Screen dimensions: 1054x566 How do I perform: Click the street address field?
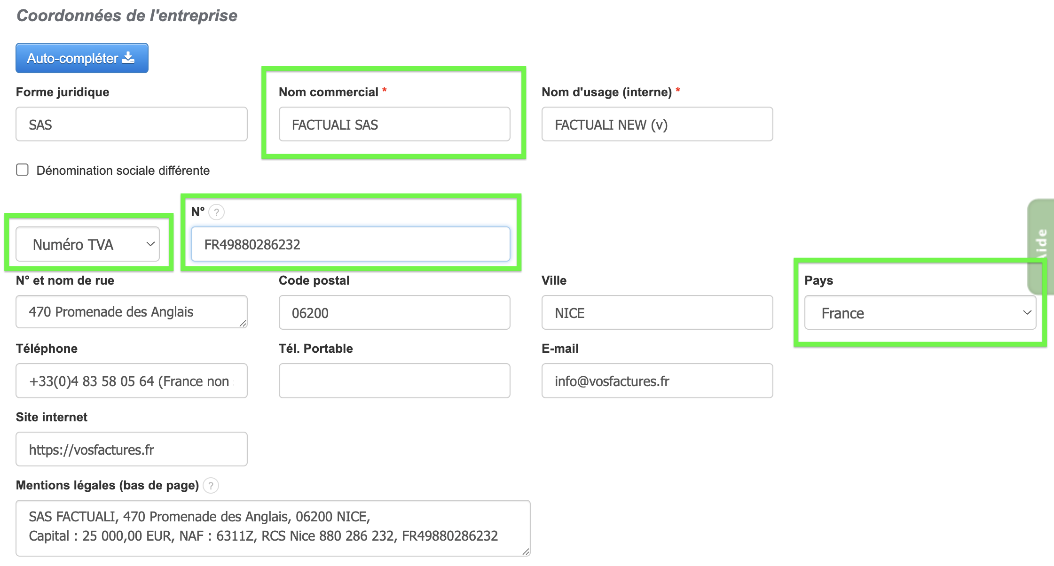click(x=132, y=312)
